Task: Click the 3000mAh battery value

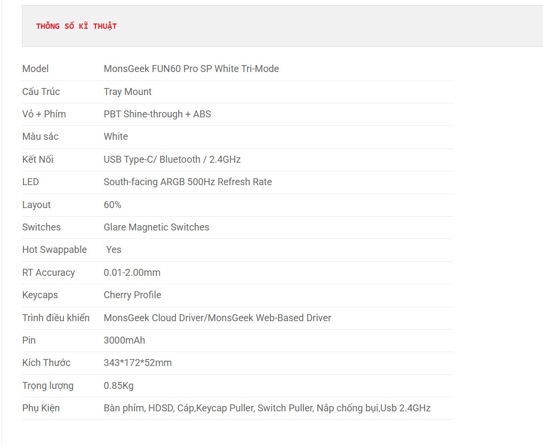Action: [124, 340]
